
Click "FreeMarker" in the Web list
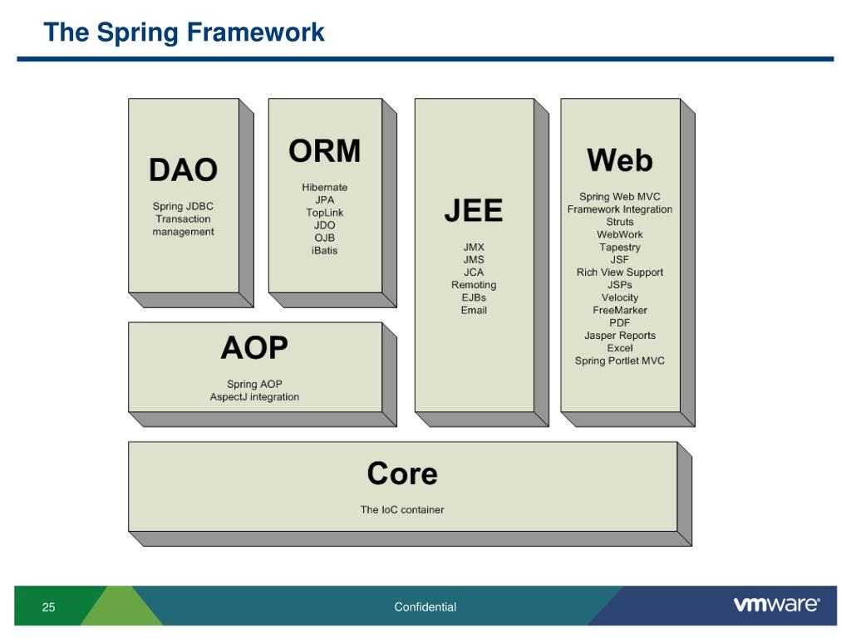(620, 311)
